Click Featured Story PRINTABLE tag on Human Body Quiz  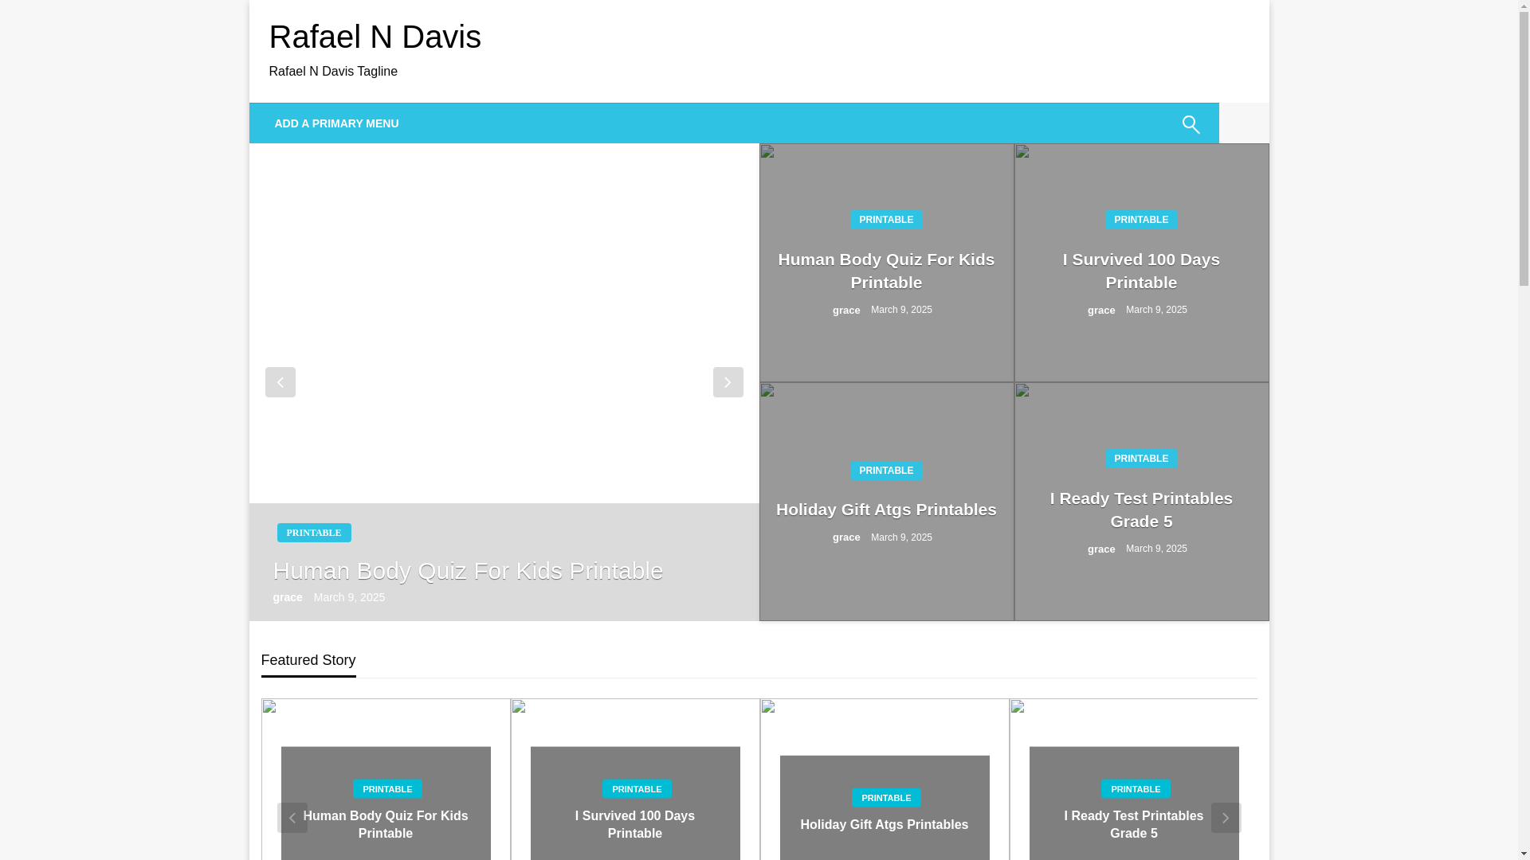click(x=387, y=789)
